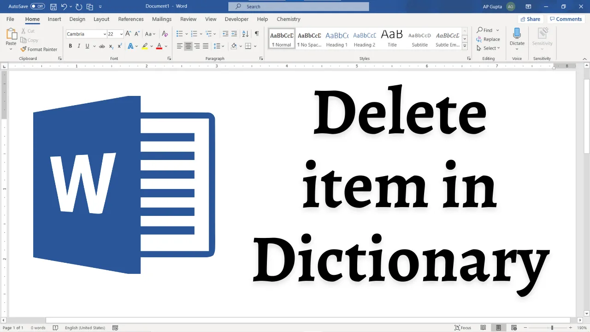Switch to Web Layout view icon
Viewport: 590px width, 332px height.
pyautogui.click(x=513, y=328)
